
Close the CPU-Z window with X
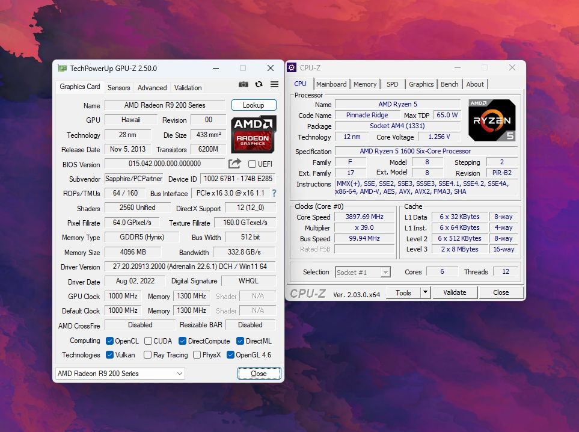(512, 67)
